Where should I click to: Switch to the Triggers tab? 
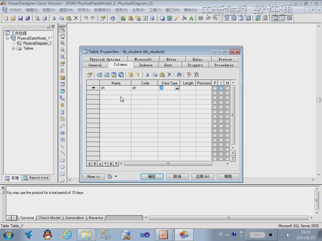[x=195, y=65]
